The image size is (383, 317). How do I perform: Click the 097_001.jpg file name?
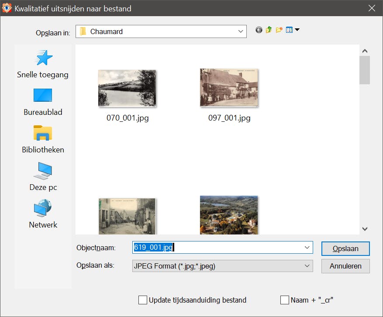(x=229, y=118)
